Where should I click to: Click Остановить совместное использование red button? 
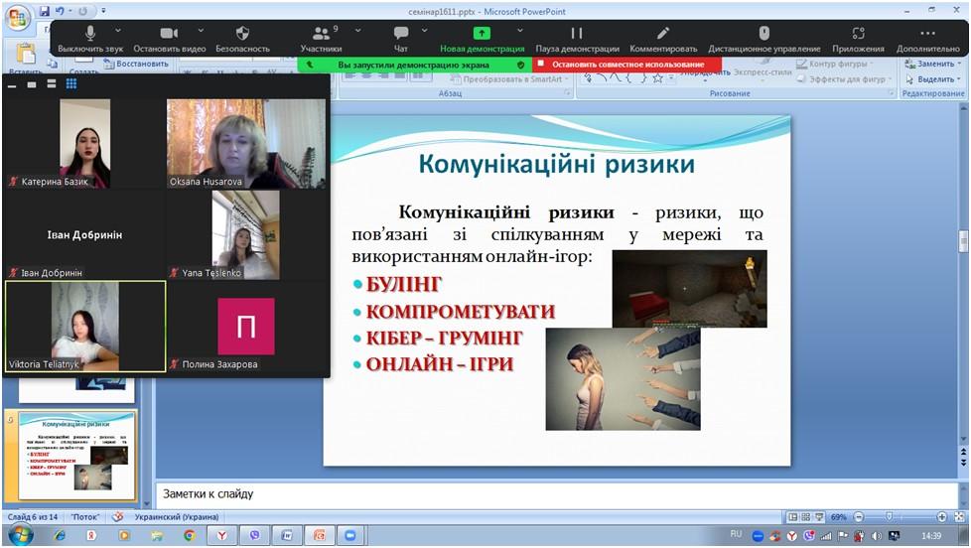click(x=620, y=65)
